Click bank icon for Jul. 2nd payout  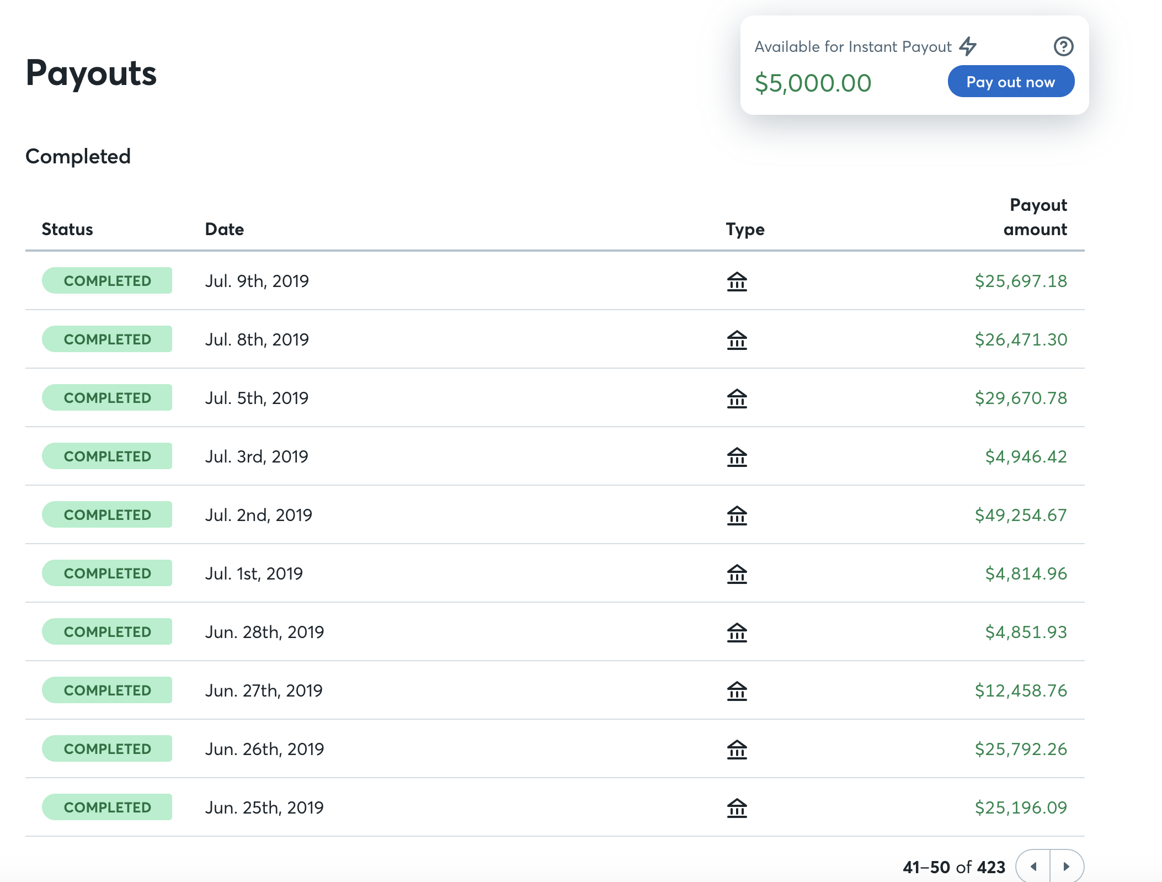tap(737, 516)
